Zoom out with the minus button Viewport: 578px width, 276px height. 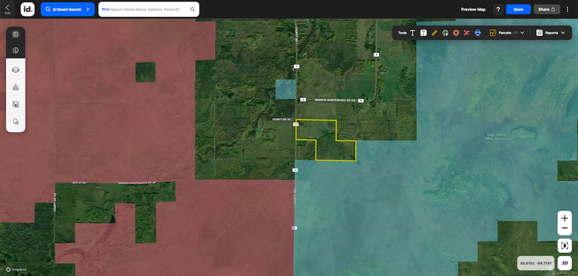click(564, 229)
